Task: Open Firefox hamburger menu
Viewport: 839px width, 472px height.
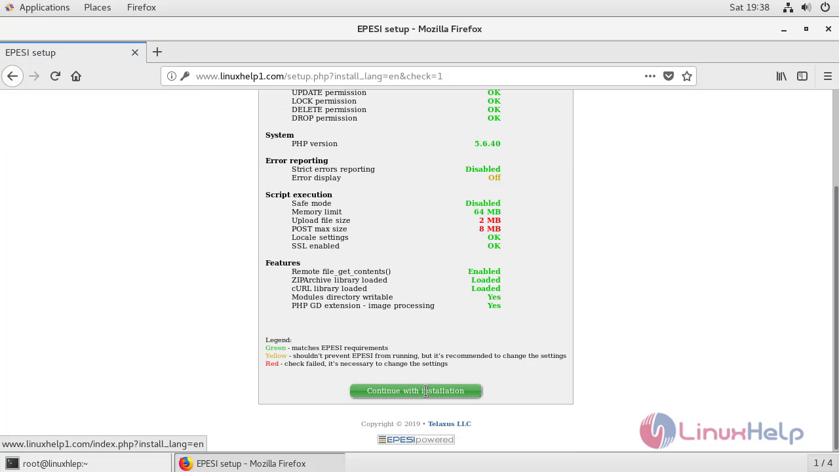Action: [827, 76]
